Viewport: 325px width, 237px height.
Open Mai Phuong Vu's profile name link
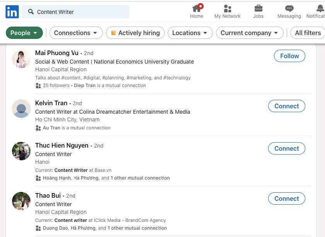point(57,53)
